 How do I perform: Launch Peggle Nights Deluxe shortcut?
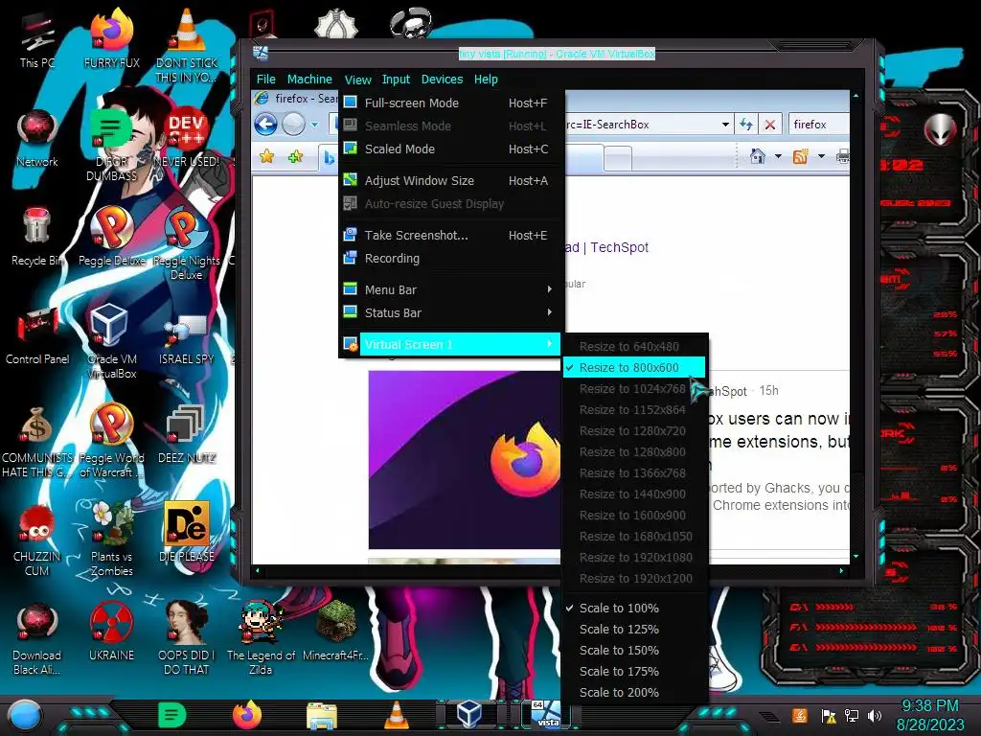pos(187,244)
